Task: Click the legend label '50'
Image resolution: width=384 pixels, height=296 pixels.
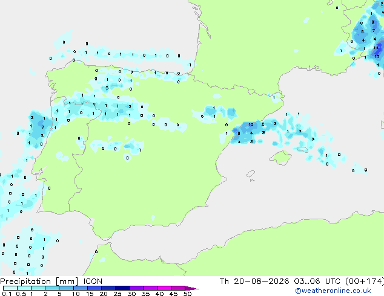Action: [x=187, y=294]
